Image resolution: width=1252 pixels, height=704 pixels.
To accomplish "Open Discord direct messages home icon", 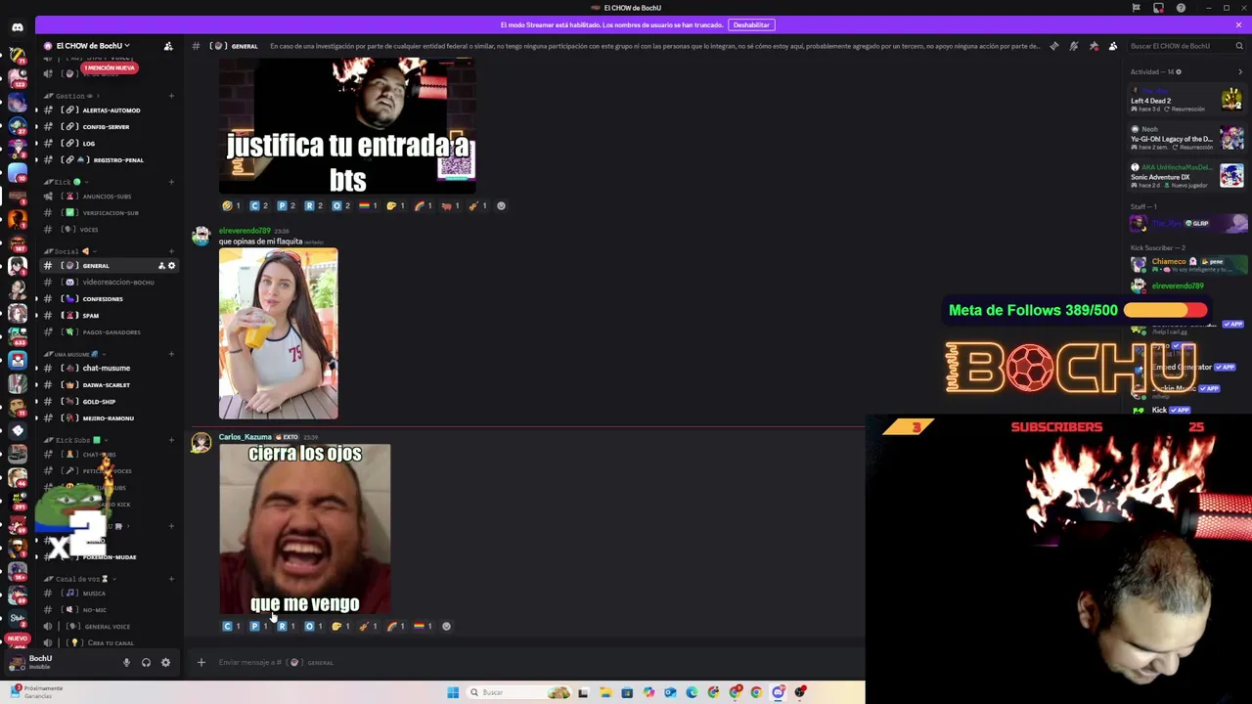I will click(x=17, y=27).
